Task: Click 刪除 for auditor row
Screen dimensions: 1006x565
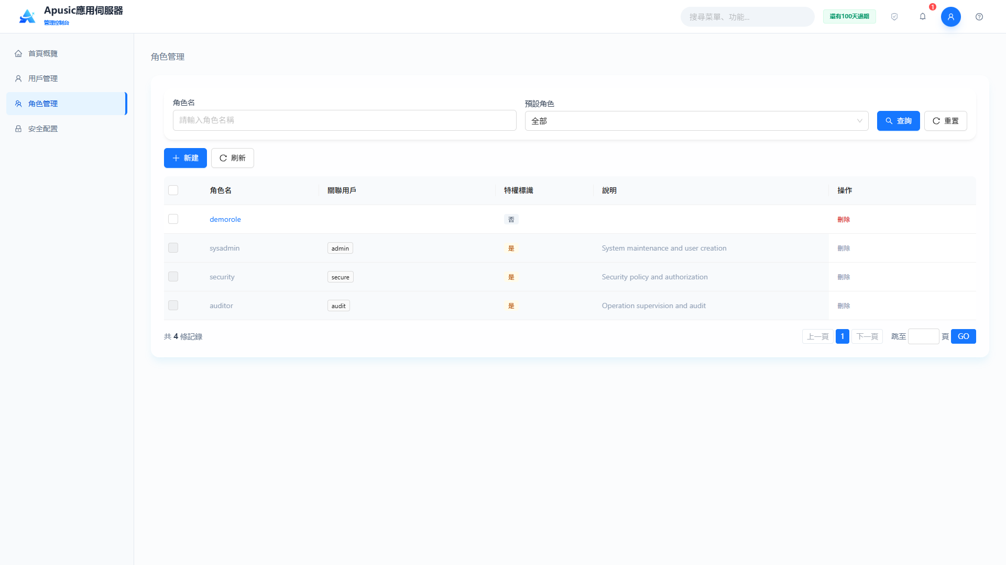Action: tap(844, 306)
